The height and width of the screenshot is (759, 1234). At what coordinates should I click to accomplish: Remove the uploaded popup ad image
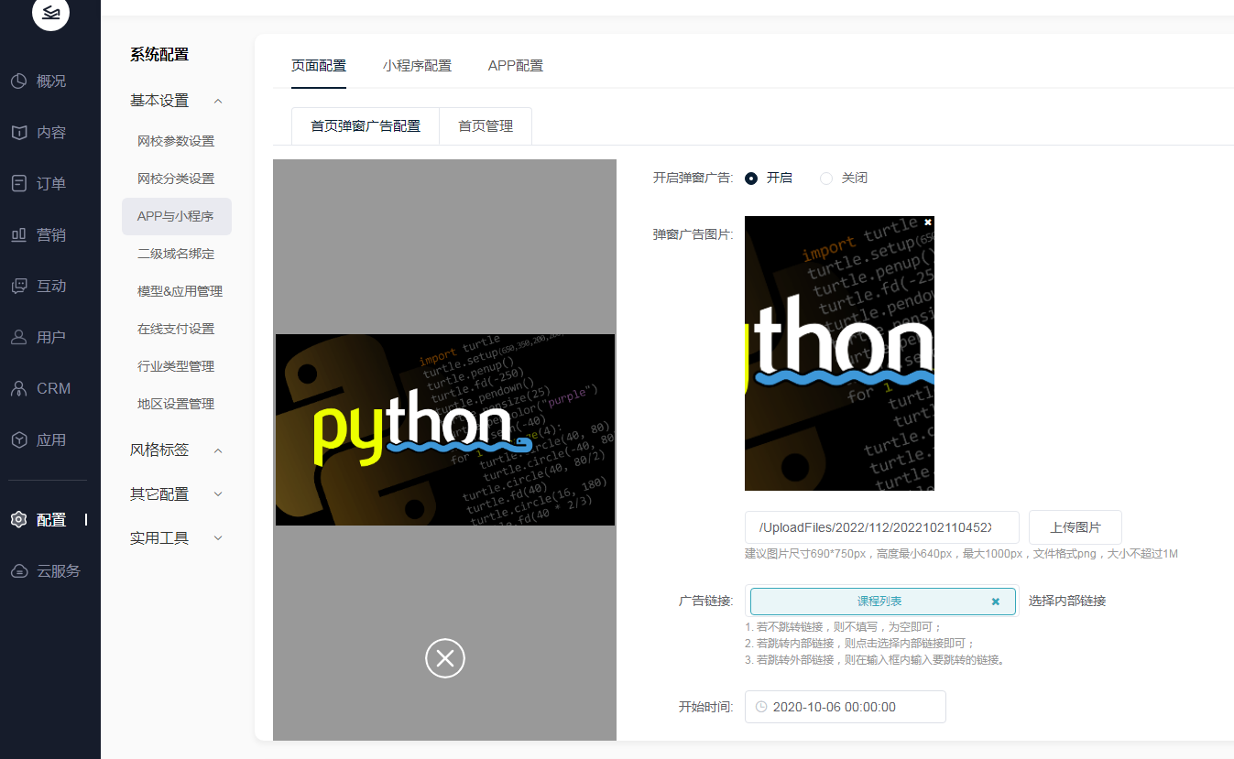coord(927,222)
